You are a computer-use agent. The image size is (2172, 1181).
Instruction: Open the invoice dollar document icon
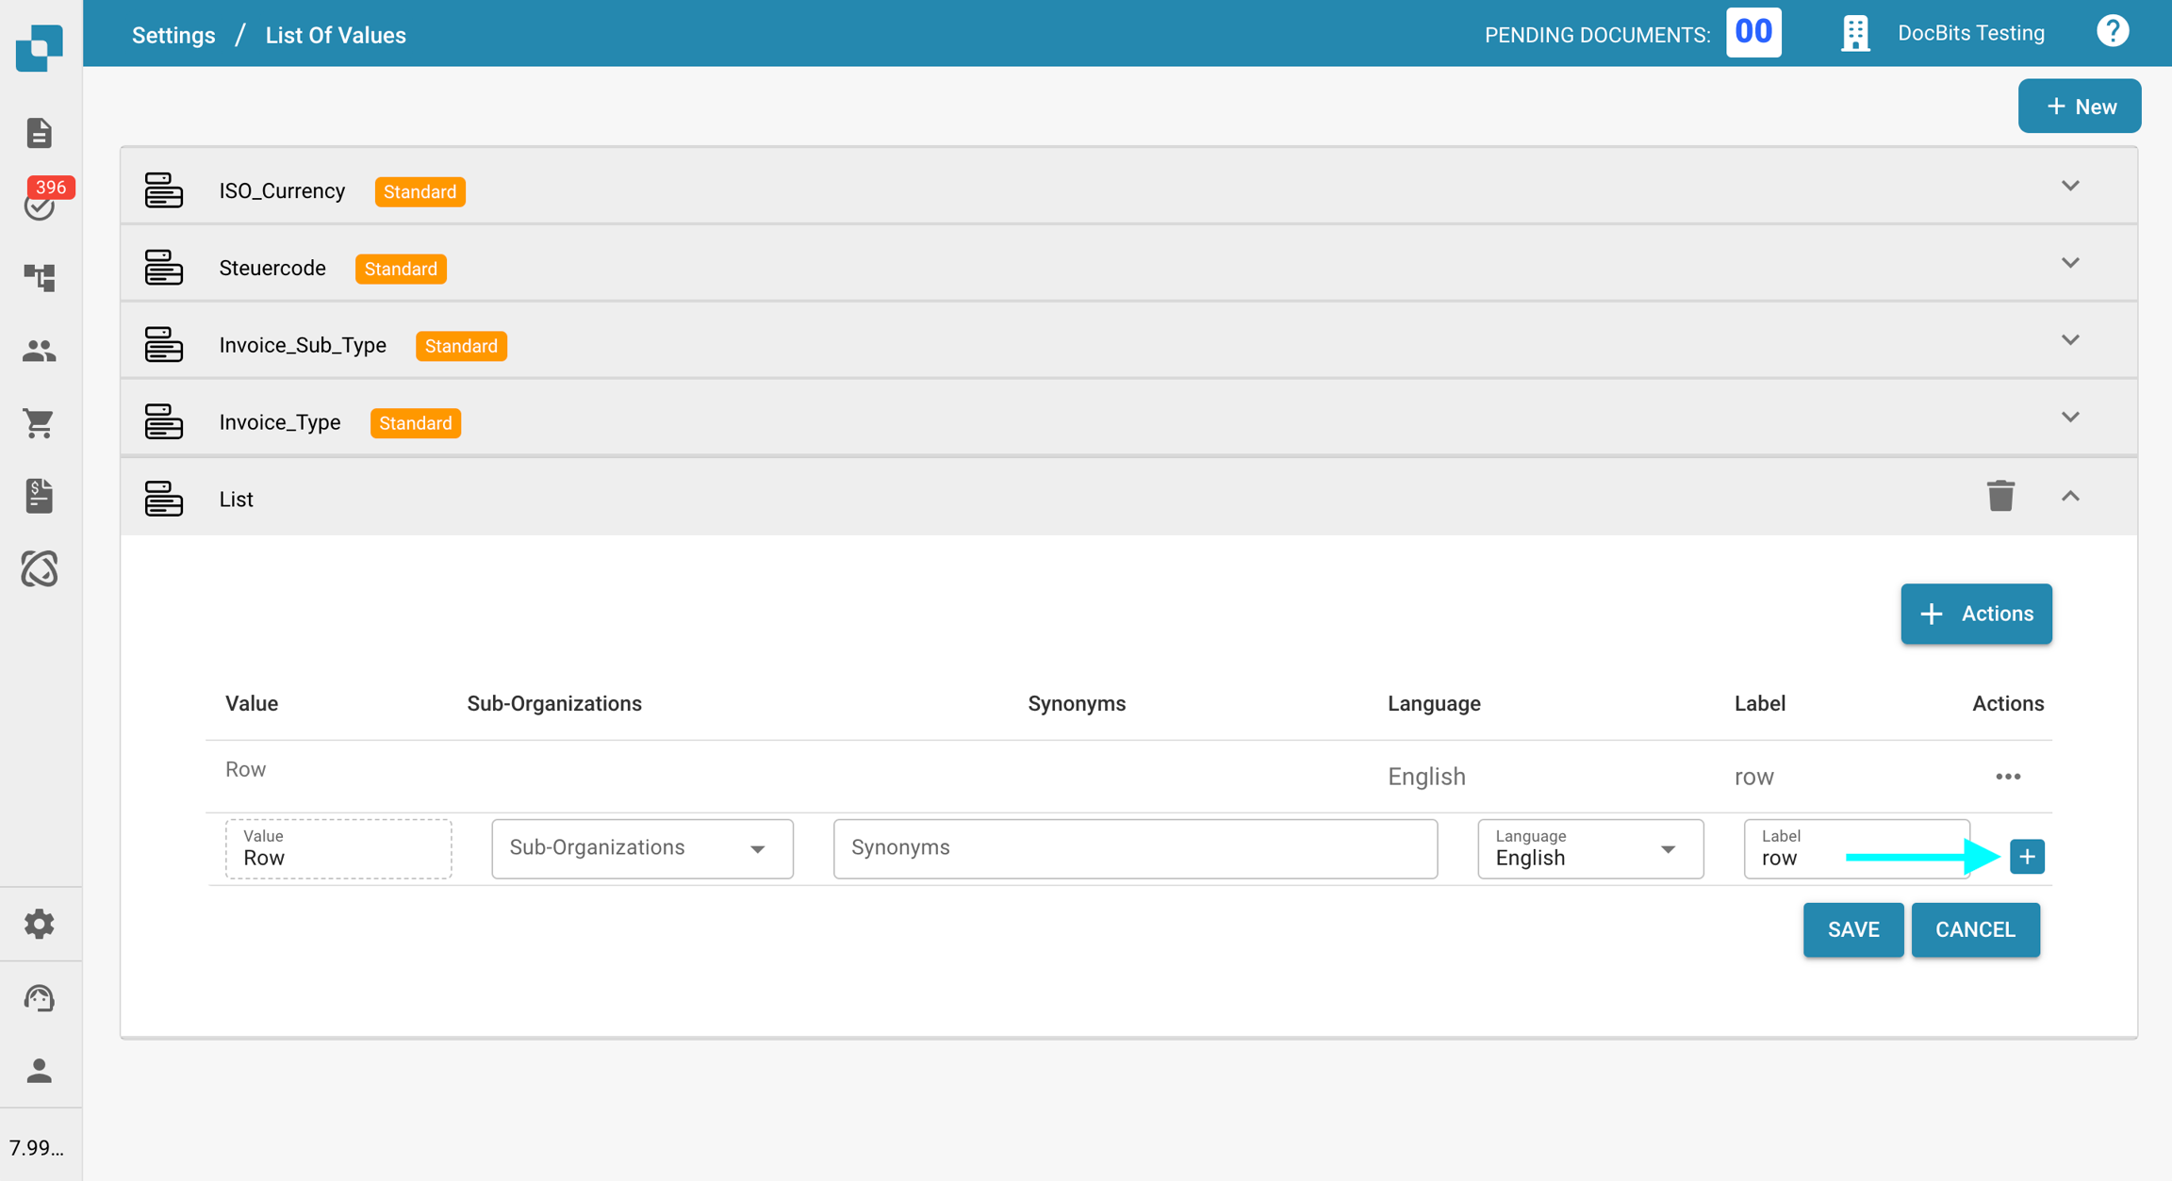coord(40,496)
